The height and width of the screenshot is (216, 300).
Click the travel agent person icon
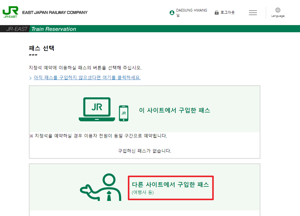click(101, 187)
